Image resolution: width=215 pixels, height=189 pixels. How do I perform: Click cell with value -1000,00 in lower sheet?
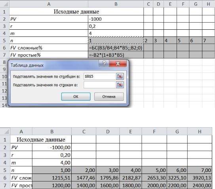click(52, 147)
